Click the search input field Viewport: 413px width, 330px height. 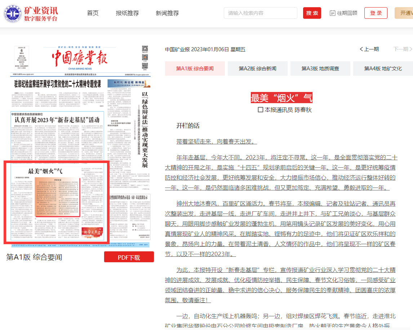point(260,13)
